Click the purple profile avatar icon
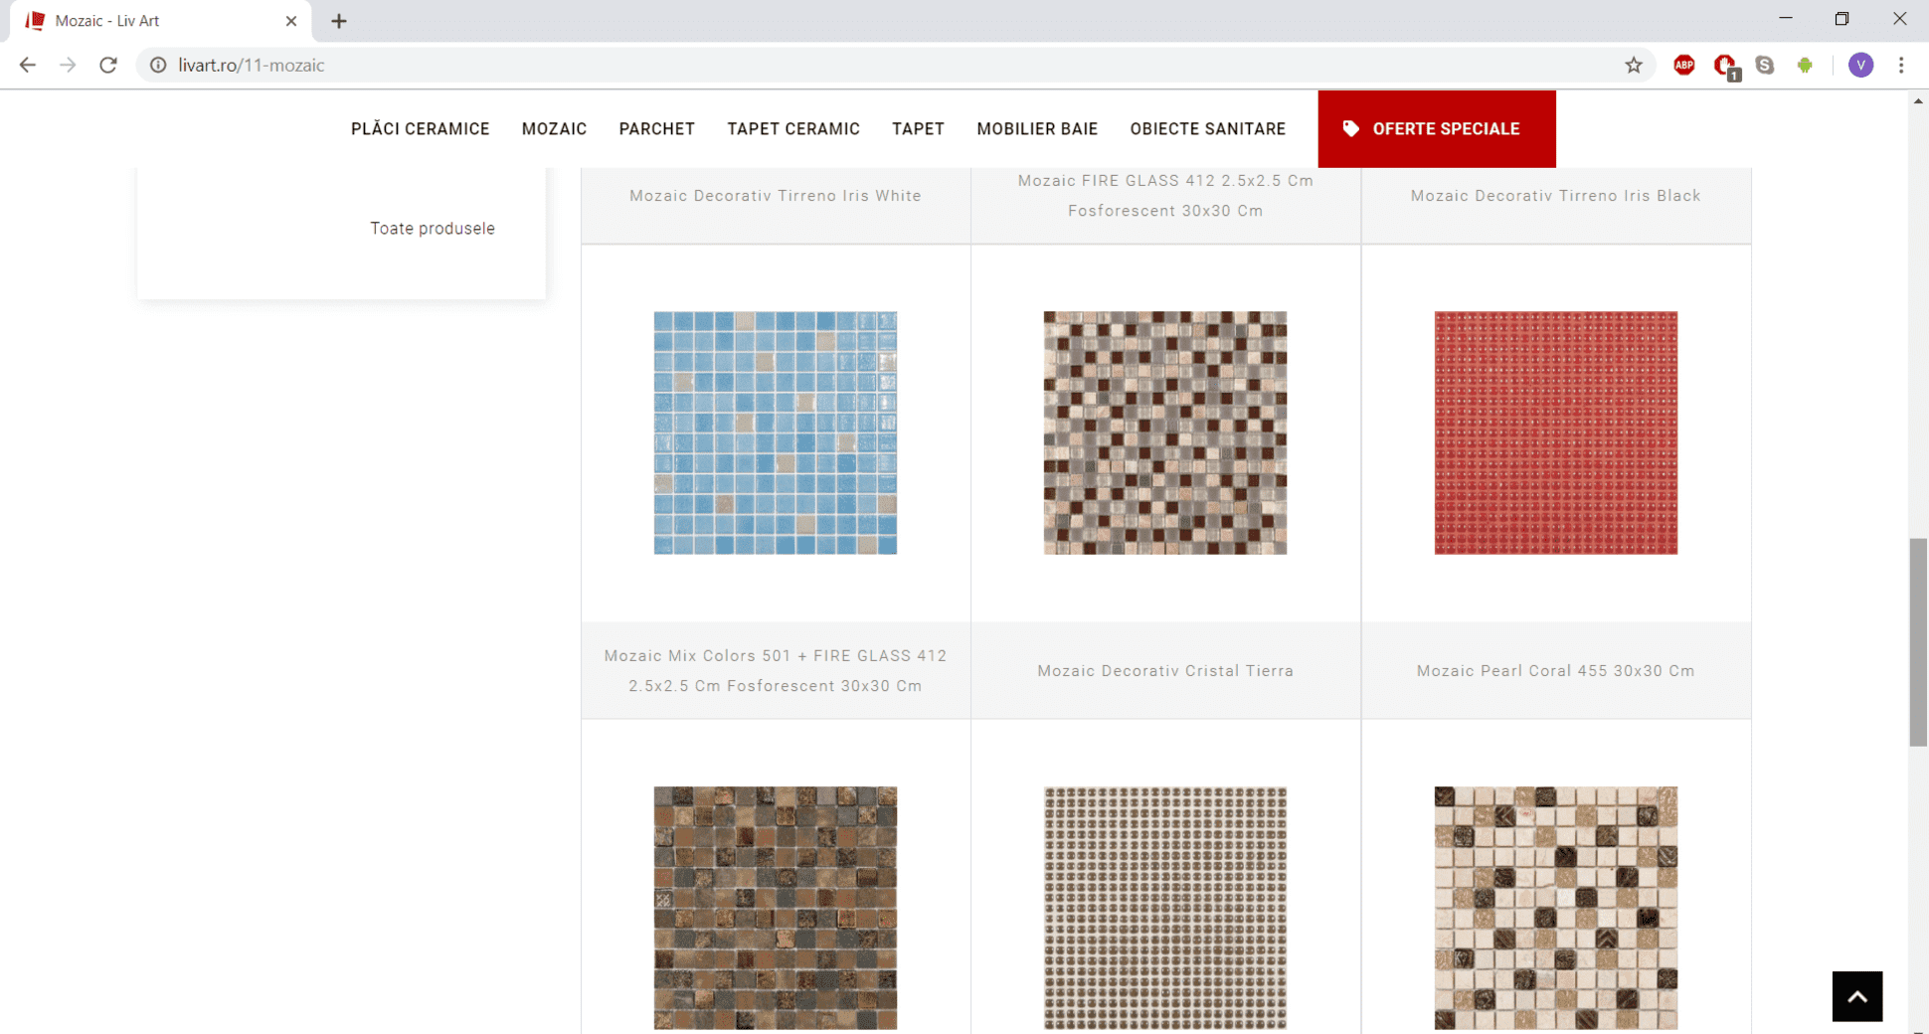1929x1034 pixels. point(1859,66)
